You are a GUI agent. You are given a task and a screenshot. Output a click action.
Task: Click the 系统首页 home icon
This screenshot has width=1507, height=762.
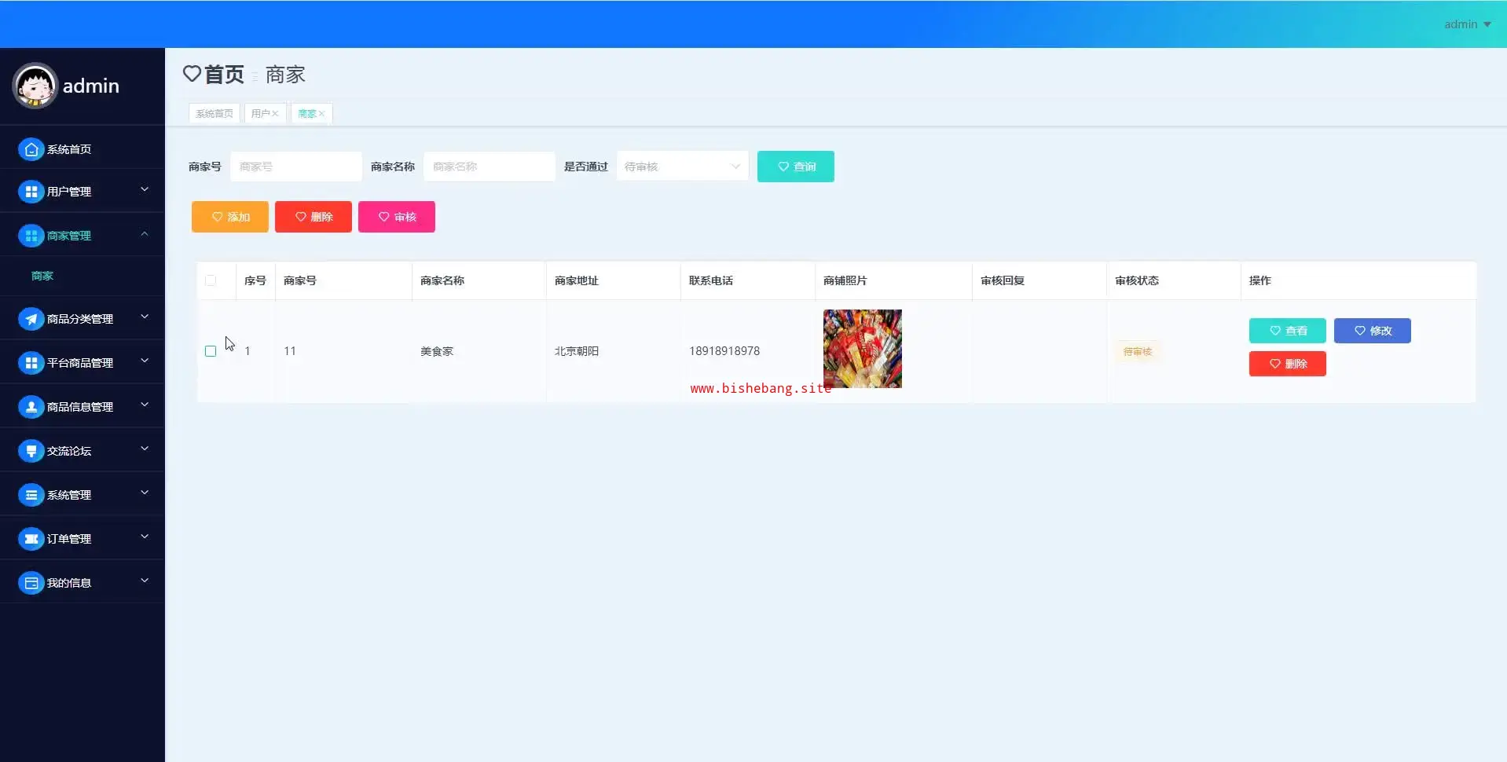point(31,149)
